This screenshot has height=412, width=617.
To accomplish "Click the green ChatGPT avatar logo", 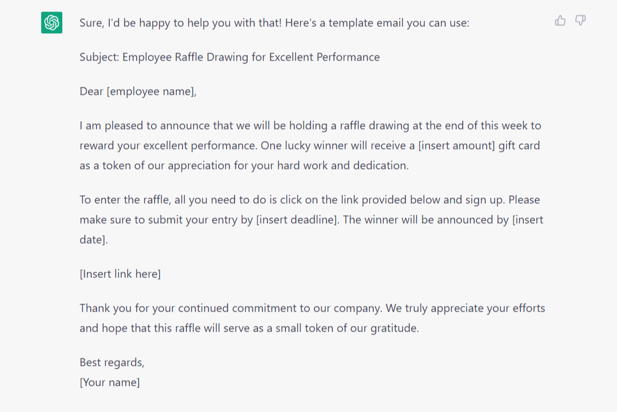I will 51,23.
